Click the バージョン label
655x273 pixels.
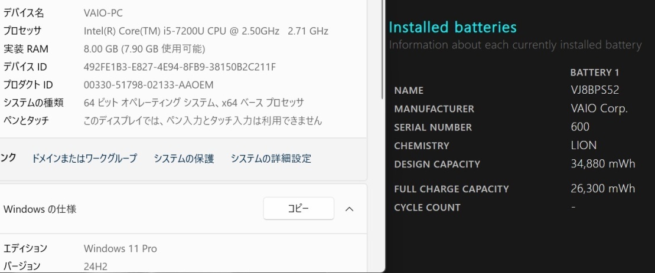(x=22, y=267)
